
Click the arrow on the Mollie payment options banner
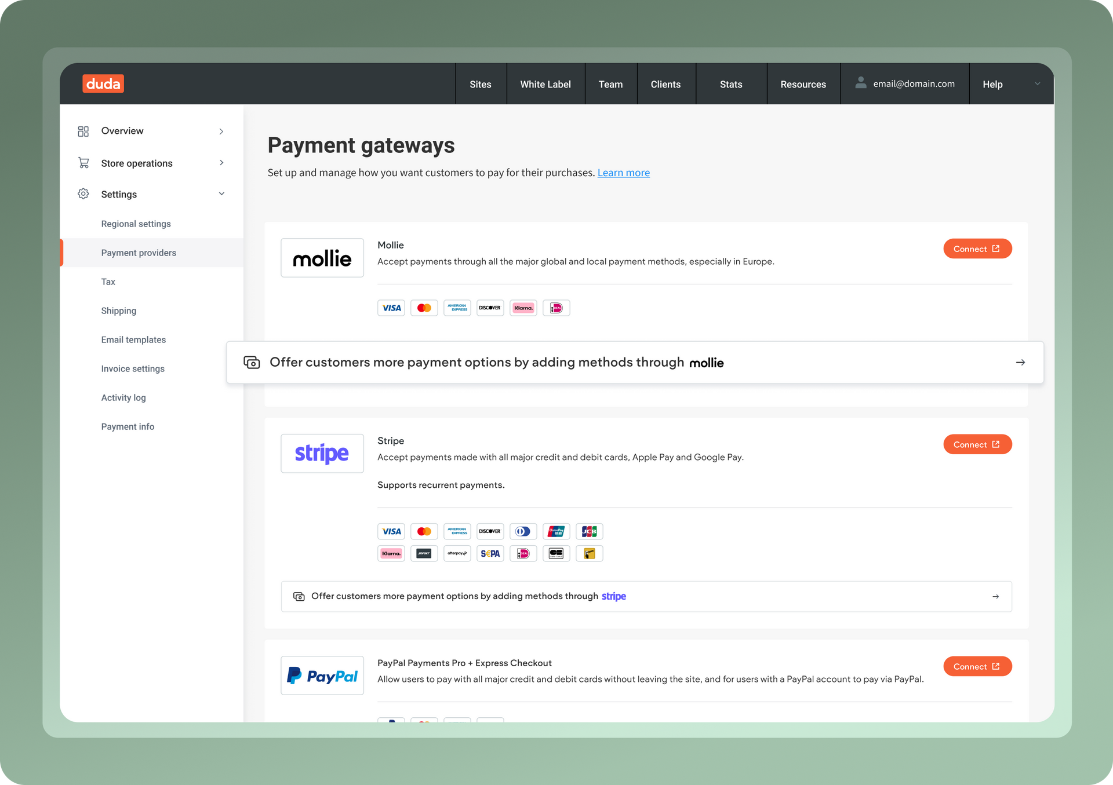pyautogui.click(x=1020, y=363)
